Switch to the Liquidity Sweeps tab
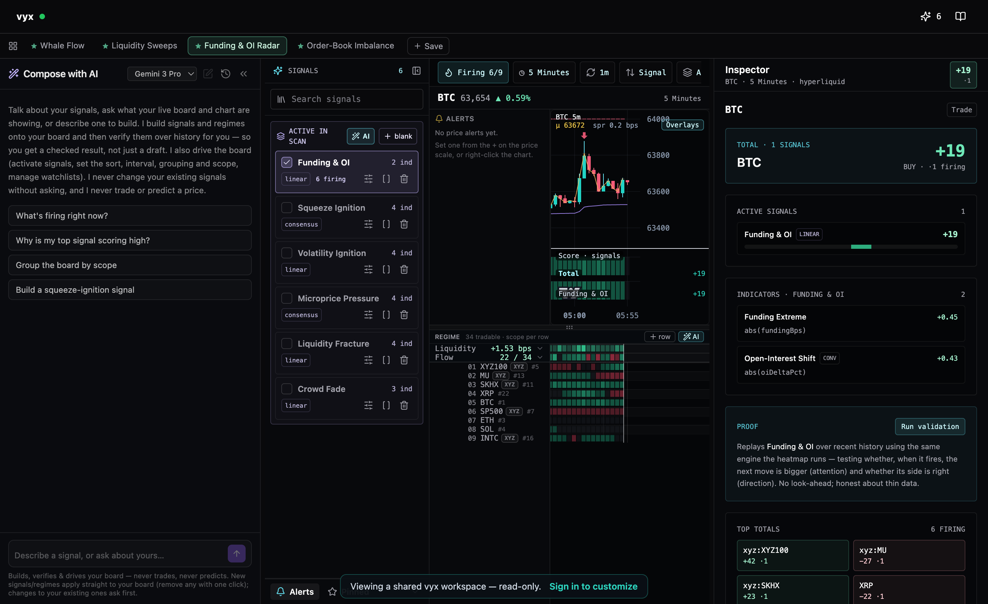The width and height of the screenshot is (988, 604). (140, 46)
